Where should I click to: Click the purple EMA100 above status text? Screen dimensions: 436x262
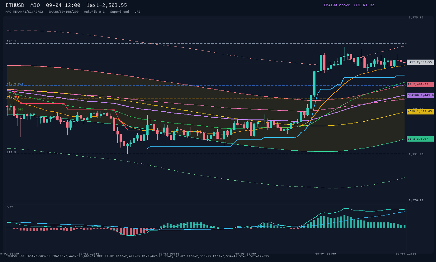(x=337, y=5)
